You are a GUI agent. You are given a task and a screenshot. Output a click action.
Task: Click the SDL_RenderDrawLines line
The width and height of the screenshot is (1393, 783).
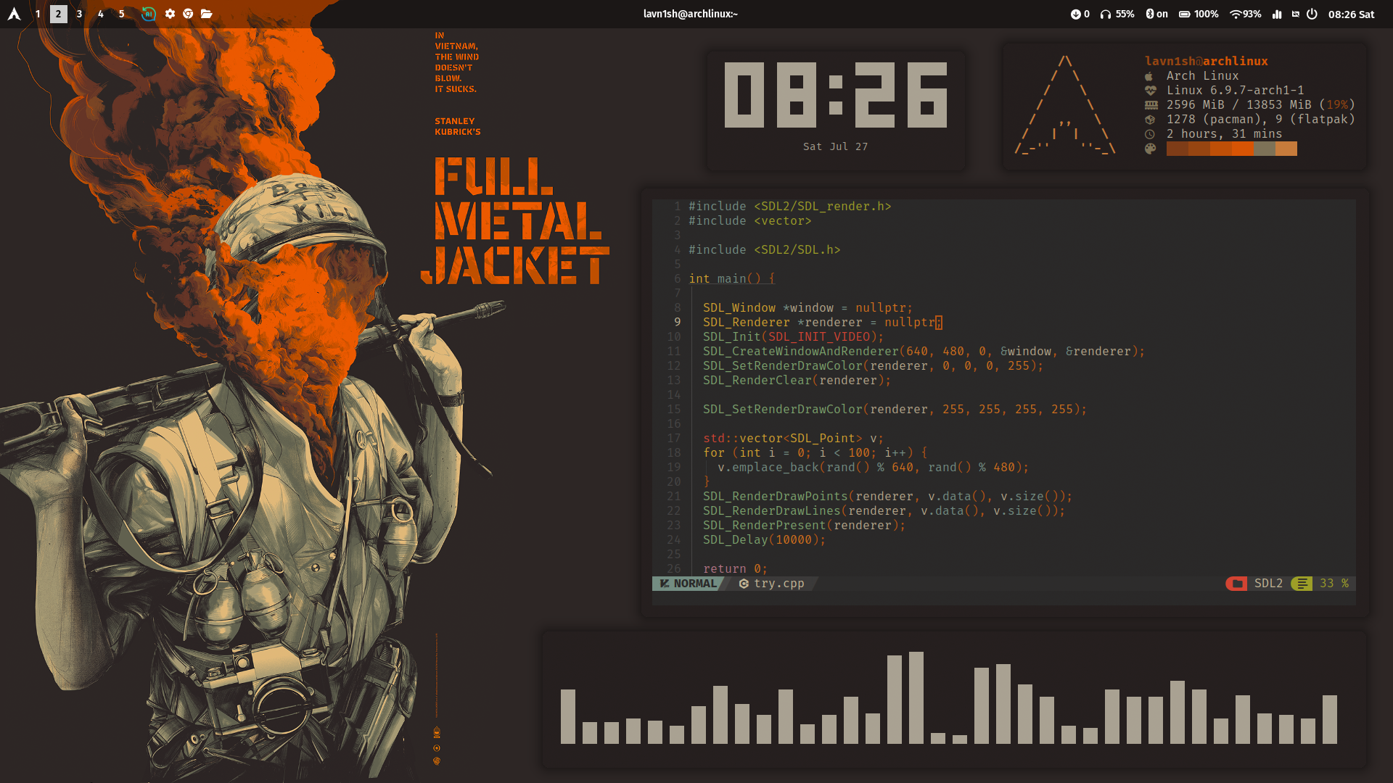(884, 510)
